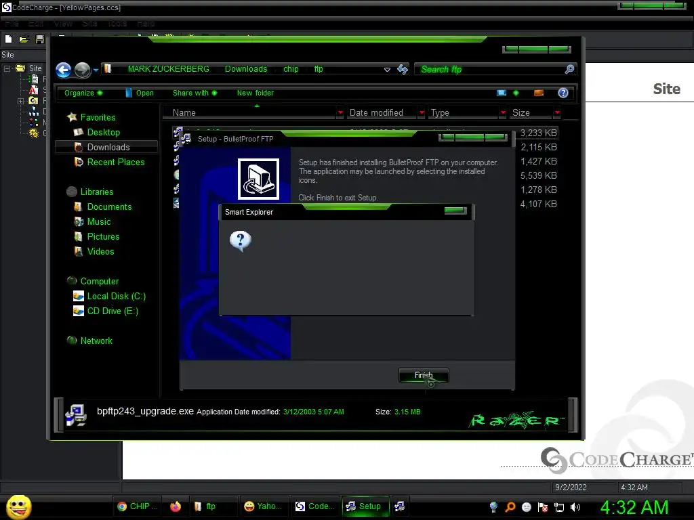Image resolution: width=694 pixels, height=520 pixels.
Task: Click the globe icon in system tray
Action: click(x=493, y=506)
